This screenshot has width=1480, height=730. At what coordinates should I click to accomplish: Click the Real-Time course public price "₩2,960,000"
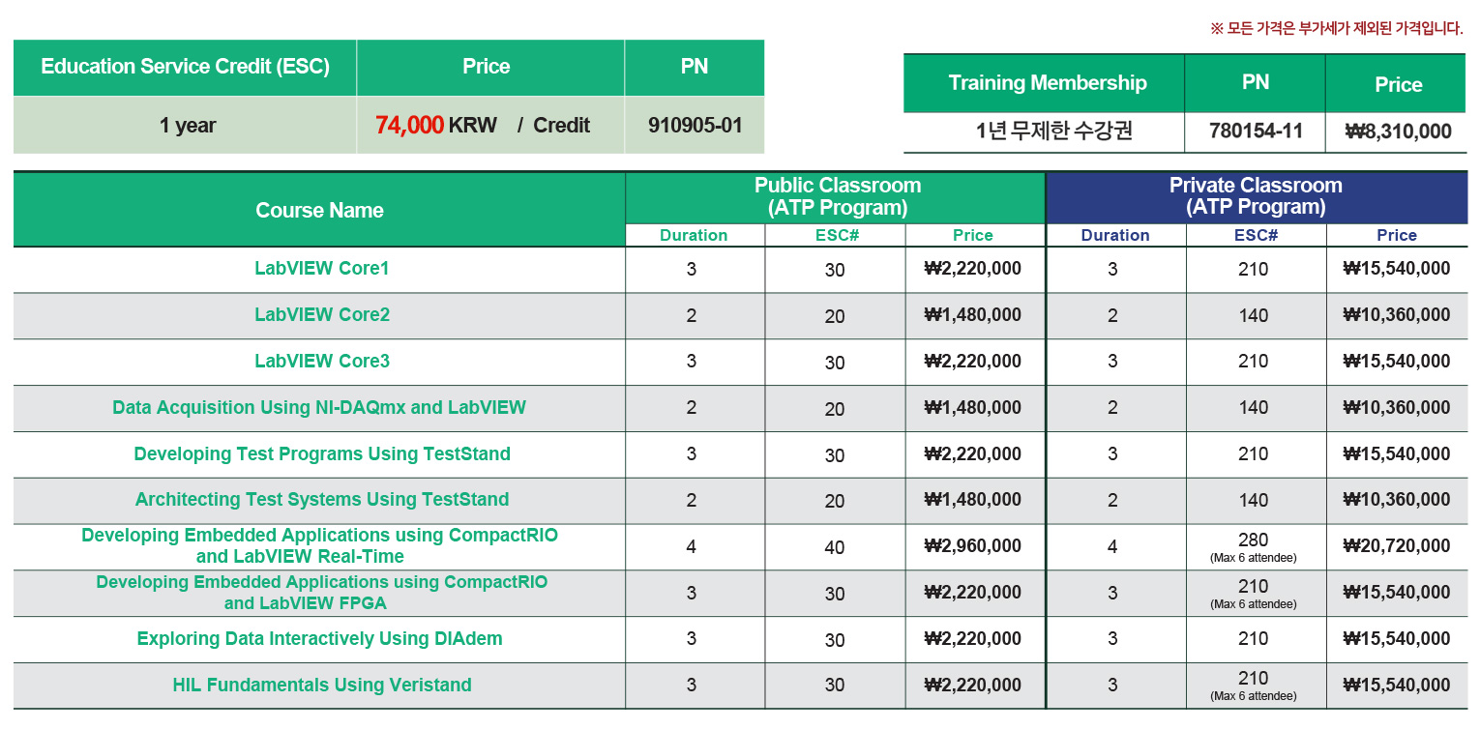[x=973, y=546]
